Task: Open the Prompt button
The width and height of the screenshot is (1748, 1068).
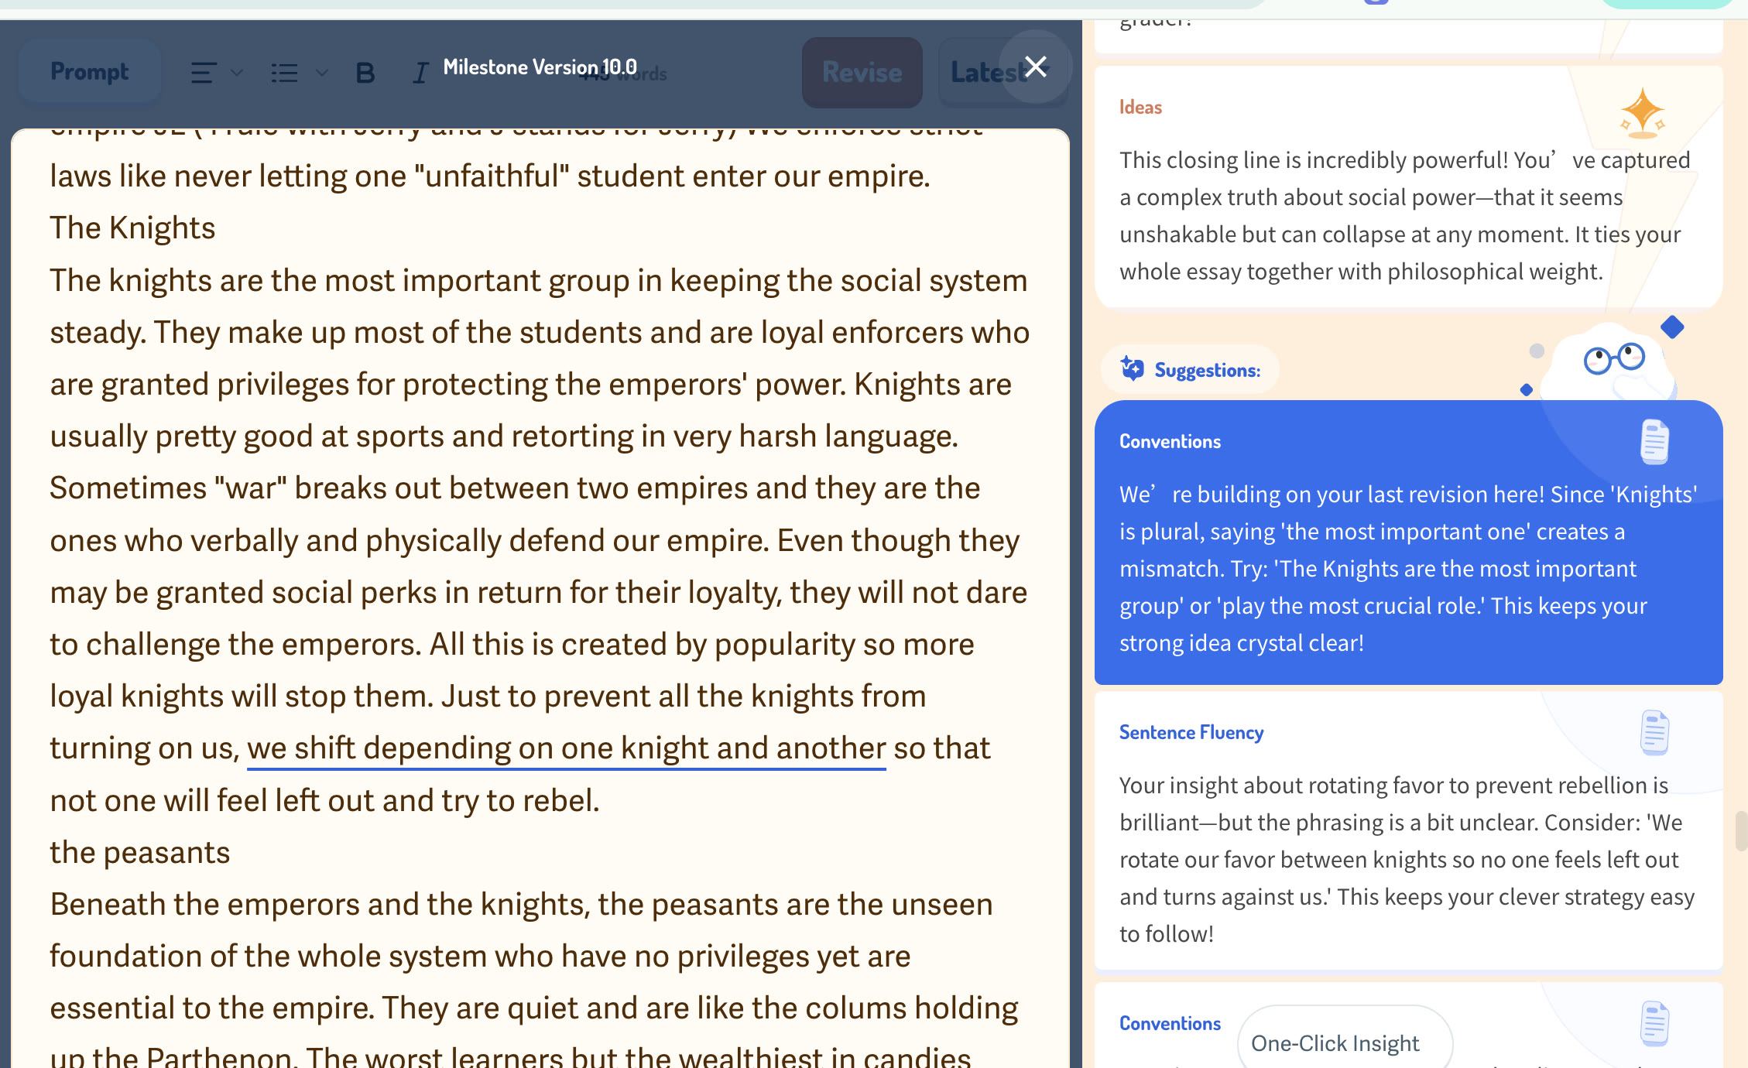Action: (89, 72)
